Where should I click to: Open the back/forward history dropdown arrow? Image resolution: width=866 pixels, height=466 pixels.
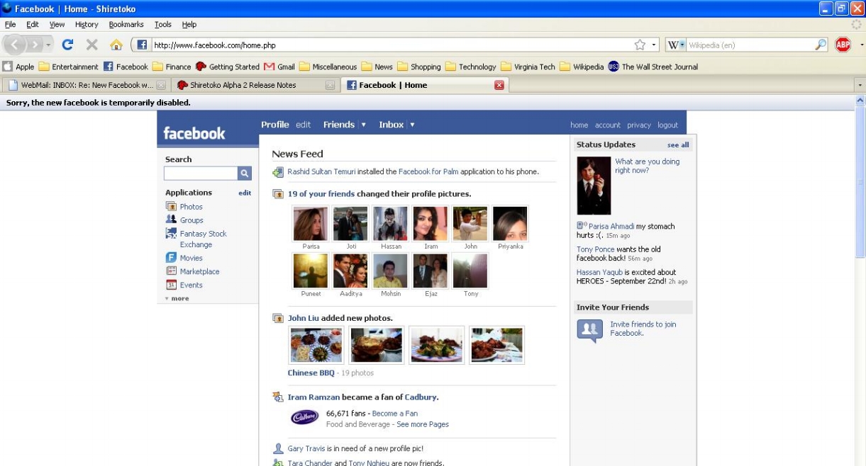pyautogui.click(x=49, y=45)
